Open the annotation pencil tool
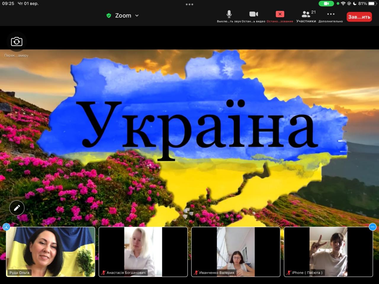The height and width of the screenshot is (284, 379). (17, 208)
